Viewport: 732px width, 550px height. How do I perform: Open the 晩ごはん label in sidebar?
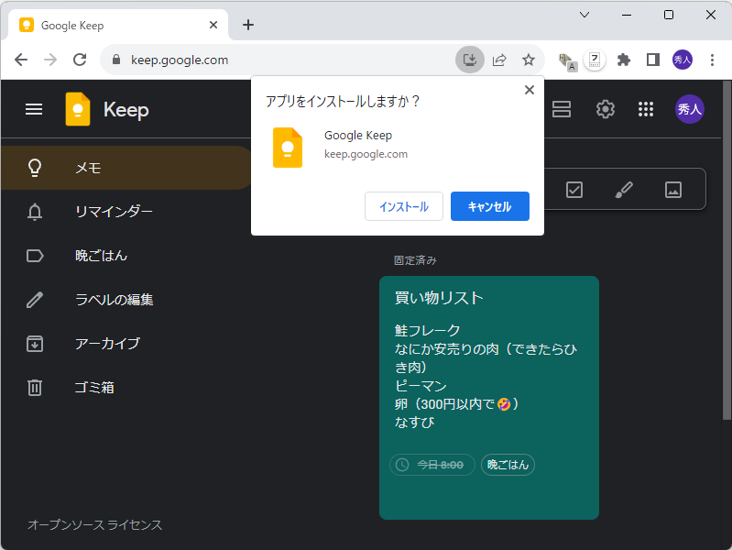click(x=126, y=256)
